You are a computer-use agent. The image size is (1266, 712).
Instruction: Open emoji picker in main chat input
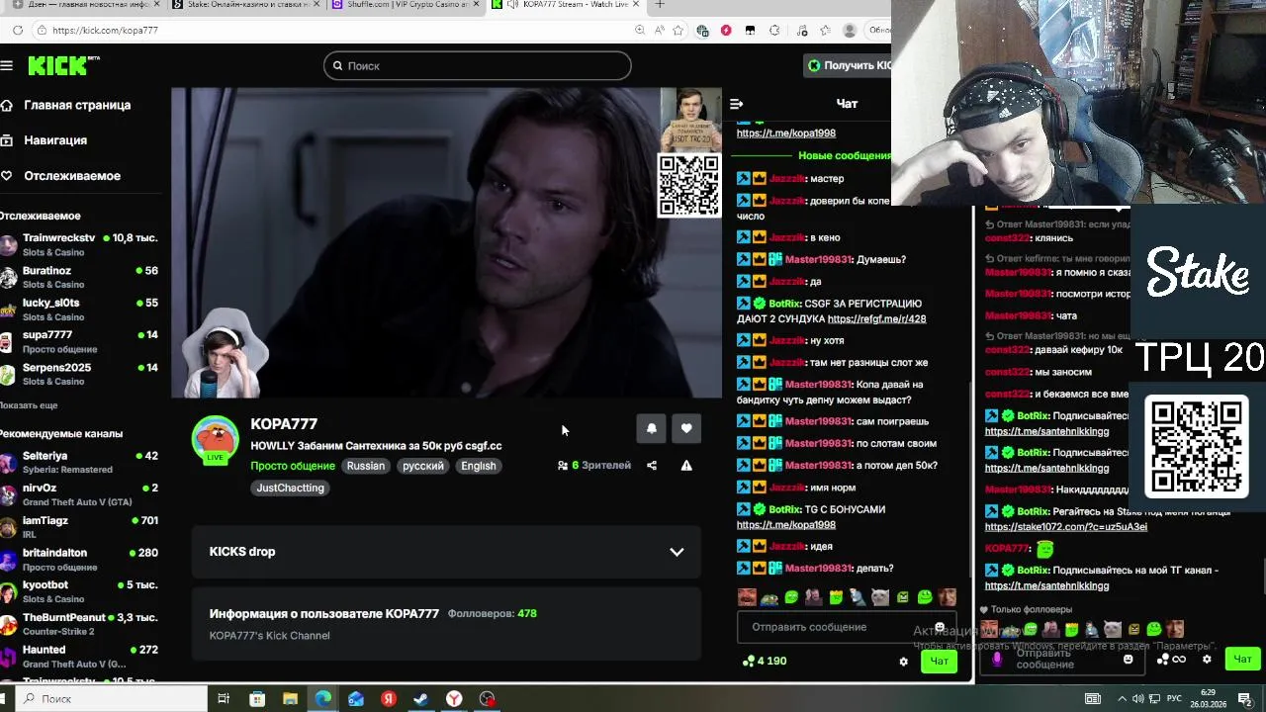pos(940,627)
